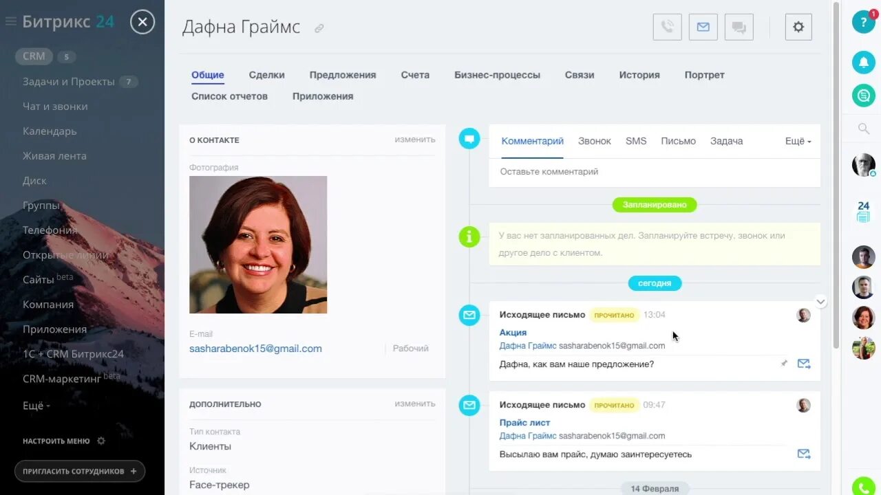This screenshot has height=495, width=881.
Task: Open the gear settings button in header
Action: (798, 27)
